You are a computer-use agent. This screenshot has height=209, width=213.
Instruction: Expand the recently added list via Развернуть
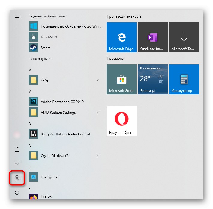pos(40,59)
